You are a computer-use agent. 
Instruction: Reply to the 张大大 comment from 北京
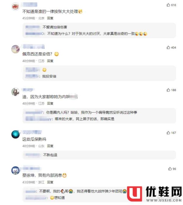[50, 18]
